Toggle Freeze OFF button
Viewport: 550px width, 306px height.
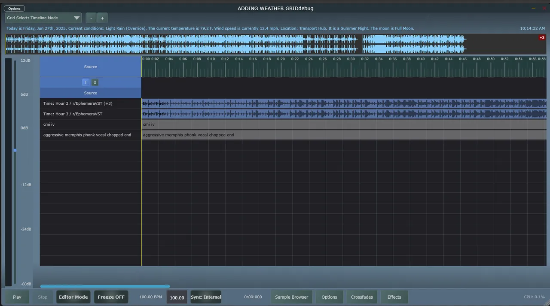coord(111,297)
